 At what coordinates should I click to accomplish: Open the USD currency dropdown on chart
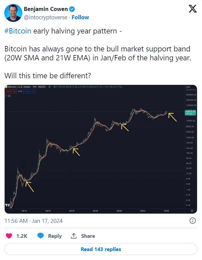tap(188, 87)
